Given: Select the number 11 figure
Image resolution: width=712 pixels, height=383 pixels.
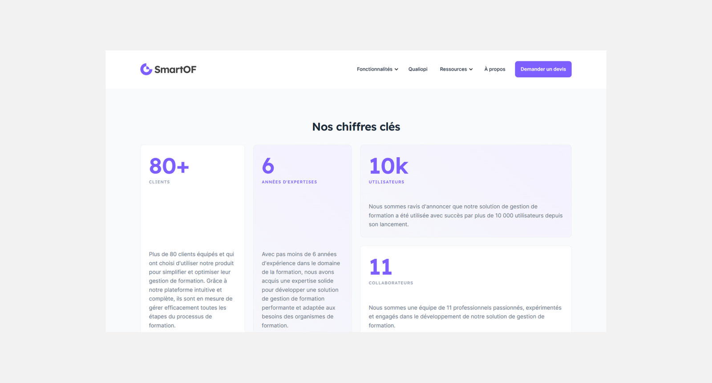Looking at the screenshot, I should point(380,267).
